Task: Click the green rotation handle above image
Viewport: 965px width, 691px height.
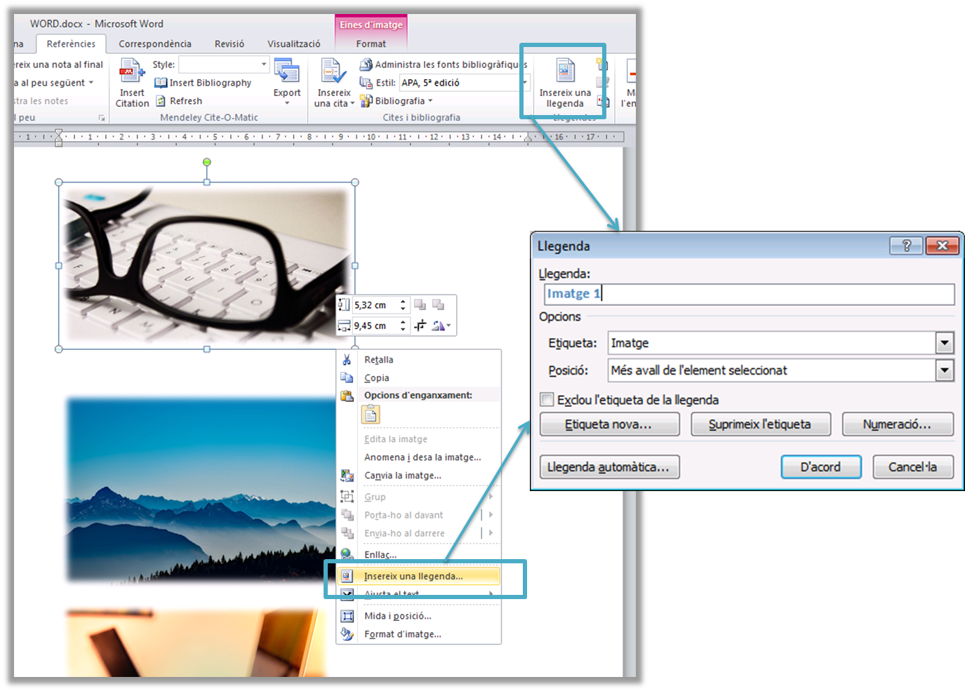Action: pos(206,162)
